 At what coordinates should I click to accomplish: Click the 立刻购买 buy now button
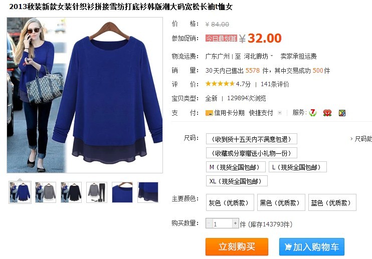[x=237, y=246]
